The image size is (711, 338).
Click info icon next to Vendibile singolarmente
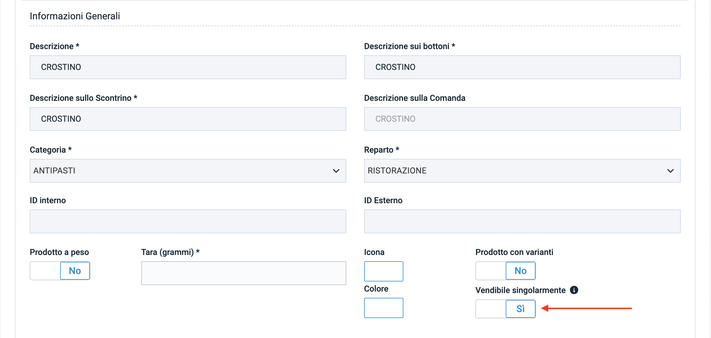pyautogui.click(x=574, y=290)
